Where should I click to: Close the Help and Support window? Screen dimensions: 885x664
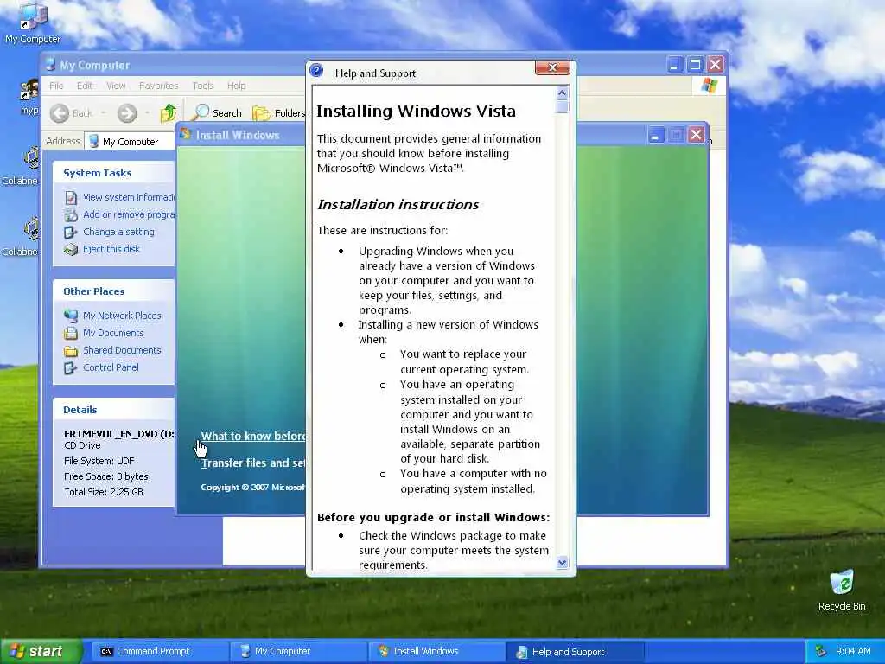pyautogui.click(x=552, y=67)
